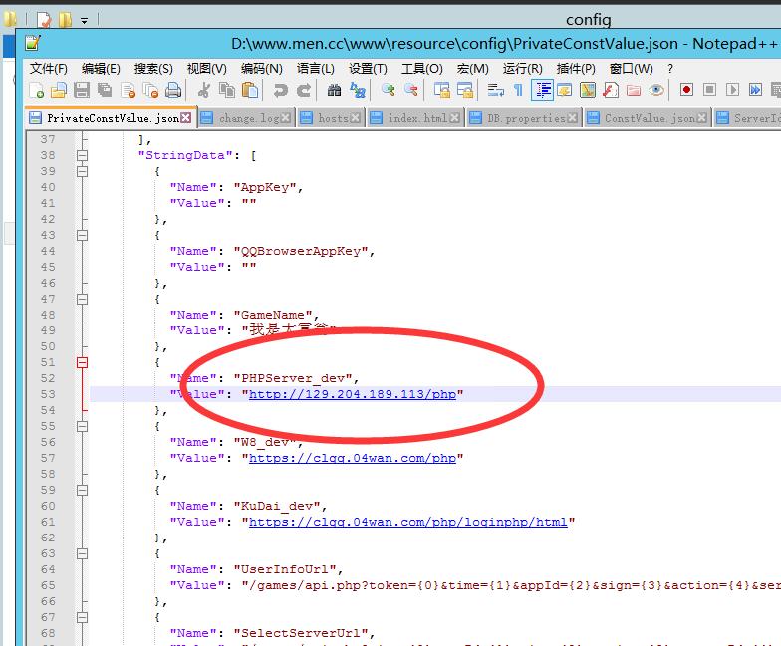Click the Playback macro icon
The height and width of the screenshot is (646, 781).
pos(733,90)
